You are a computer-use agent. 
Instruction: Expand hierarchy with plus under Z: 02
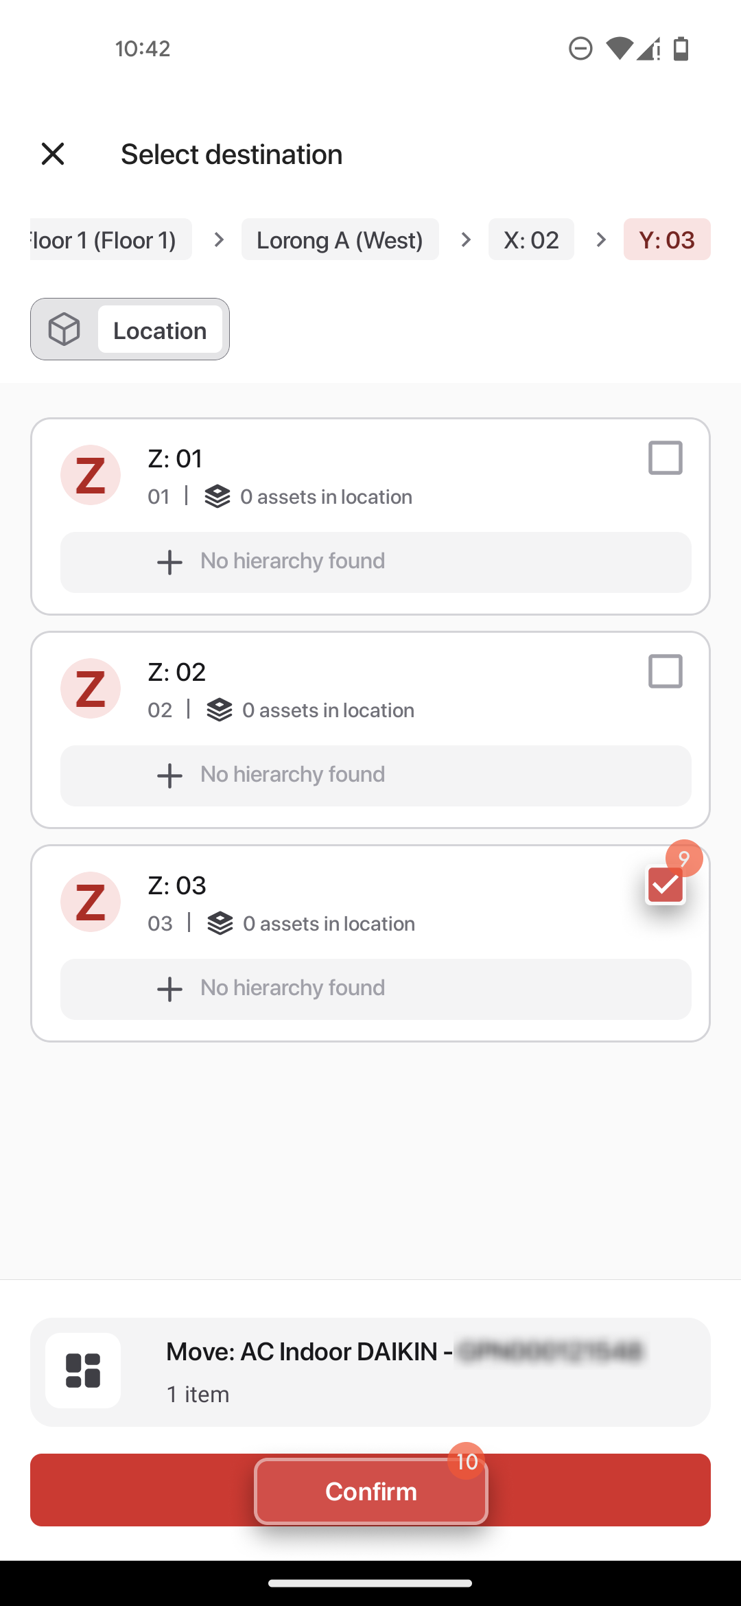tap(169, 776)
